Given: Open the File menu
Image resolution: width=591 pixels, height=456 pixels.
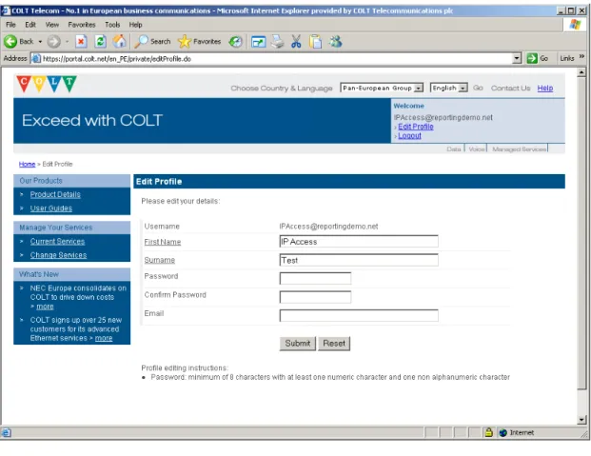Looking at the screenshot, I should 10,25.
